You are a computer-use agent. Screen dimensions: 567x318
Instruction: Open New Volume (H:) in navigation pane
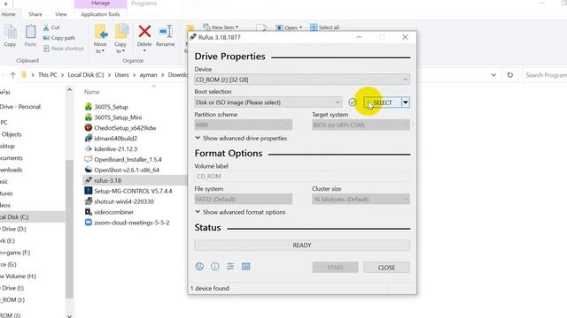click(x=18, y=276)
